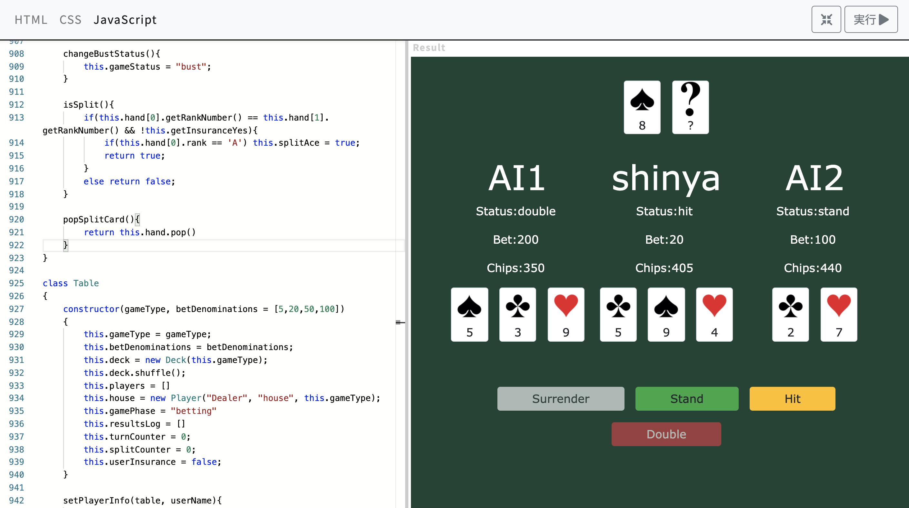Click AI1's 3 of clubs card

[517, 315]
